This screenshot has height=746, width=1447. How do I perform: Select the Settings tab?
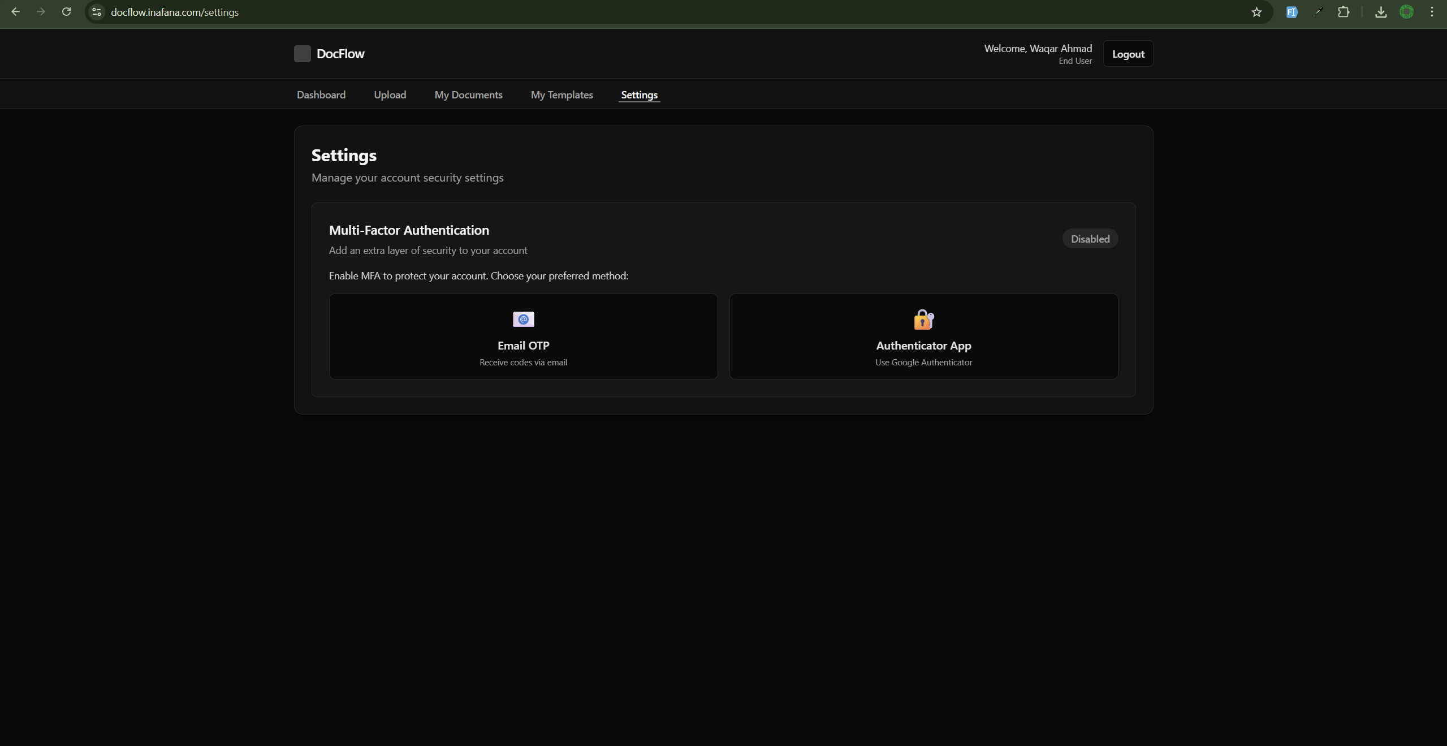click(x=639, y=95)
